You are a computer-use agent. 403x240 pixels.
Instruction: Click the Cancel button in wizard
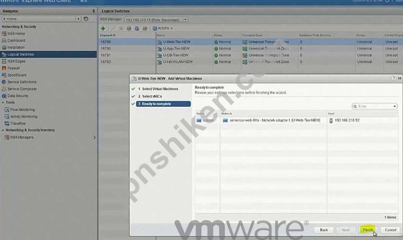coord(391,230)
